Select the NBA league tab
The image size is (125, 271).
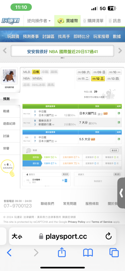point(27,78)
